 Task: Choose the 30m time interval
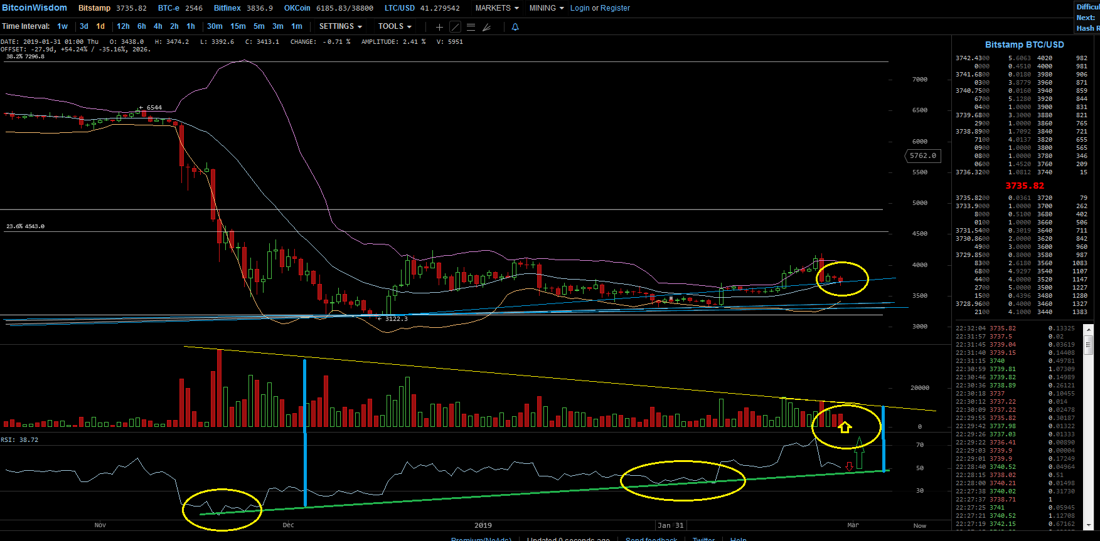[215, 26]
